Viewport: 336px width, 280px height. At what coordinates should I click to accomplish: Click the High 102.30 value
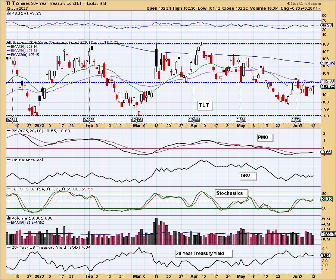tap(184, 8)
